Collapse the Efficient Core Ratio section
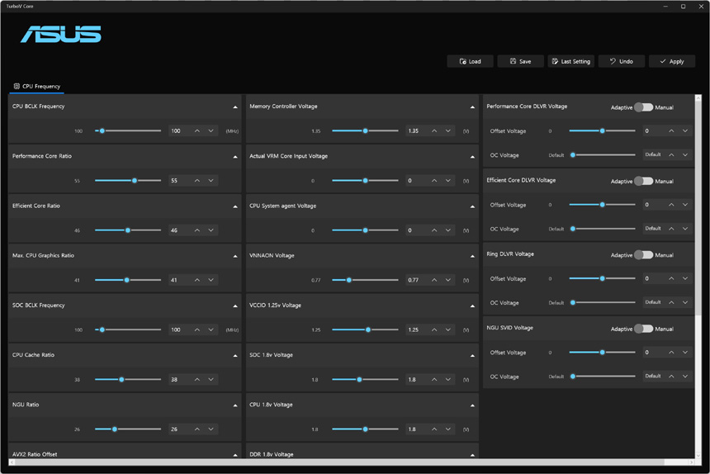This screenshot has height=474, width=710. click(235, 206)
